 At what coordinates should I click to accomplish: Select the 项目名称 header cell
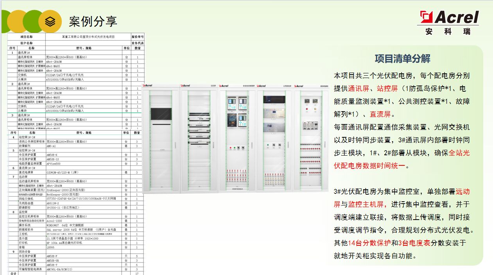(x=26, y=36)
